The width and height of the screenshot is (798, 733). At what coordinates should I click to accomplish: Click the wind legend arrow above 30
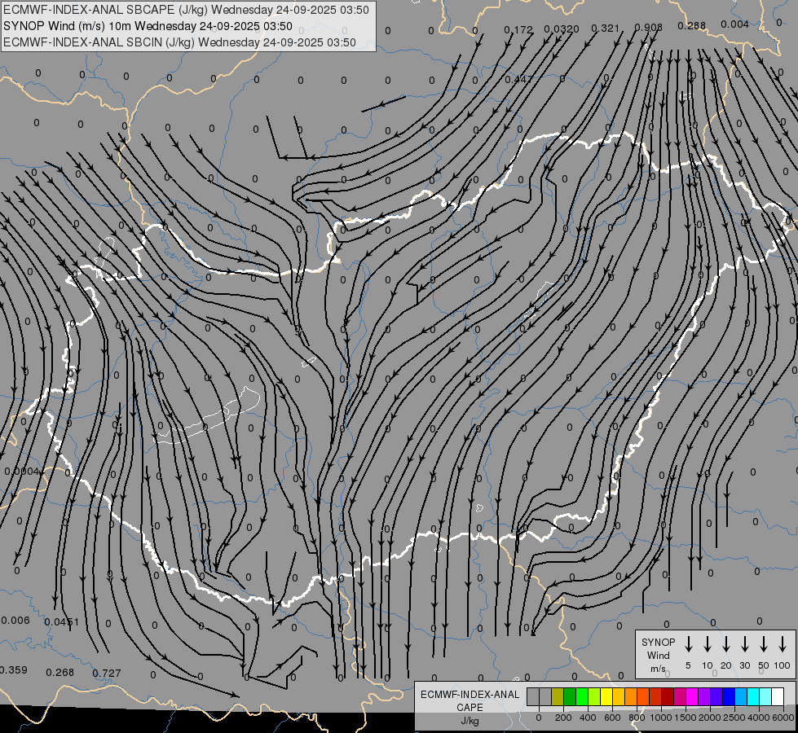click(x=745, y=644)
